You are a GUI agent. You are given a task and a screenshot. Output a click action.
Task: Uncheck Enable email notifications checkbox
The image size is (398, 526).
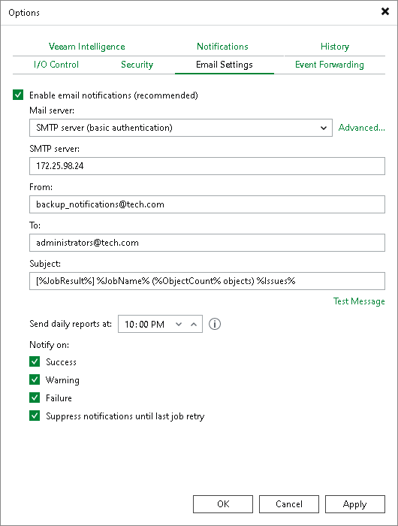tap(18, 95)
